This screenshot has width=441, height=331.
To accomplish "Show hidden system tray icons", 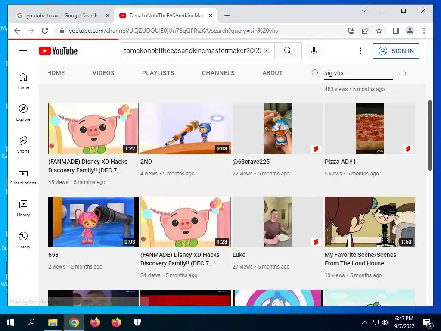I will tap(364, 322).
